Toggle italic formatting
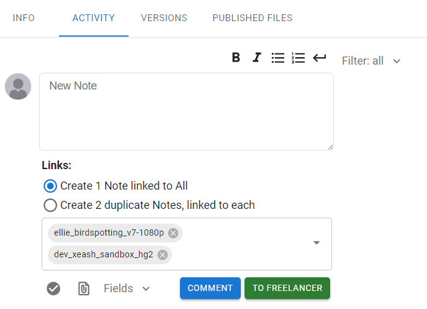Image resolution: width=427 pixels, height=309 pixels. coord(257,58)
